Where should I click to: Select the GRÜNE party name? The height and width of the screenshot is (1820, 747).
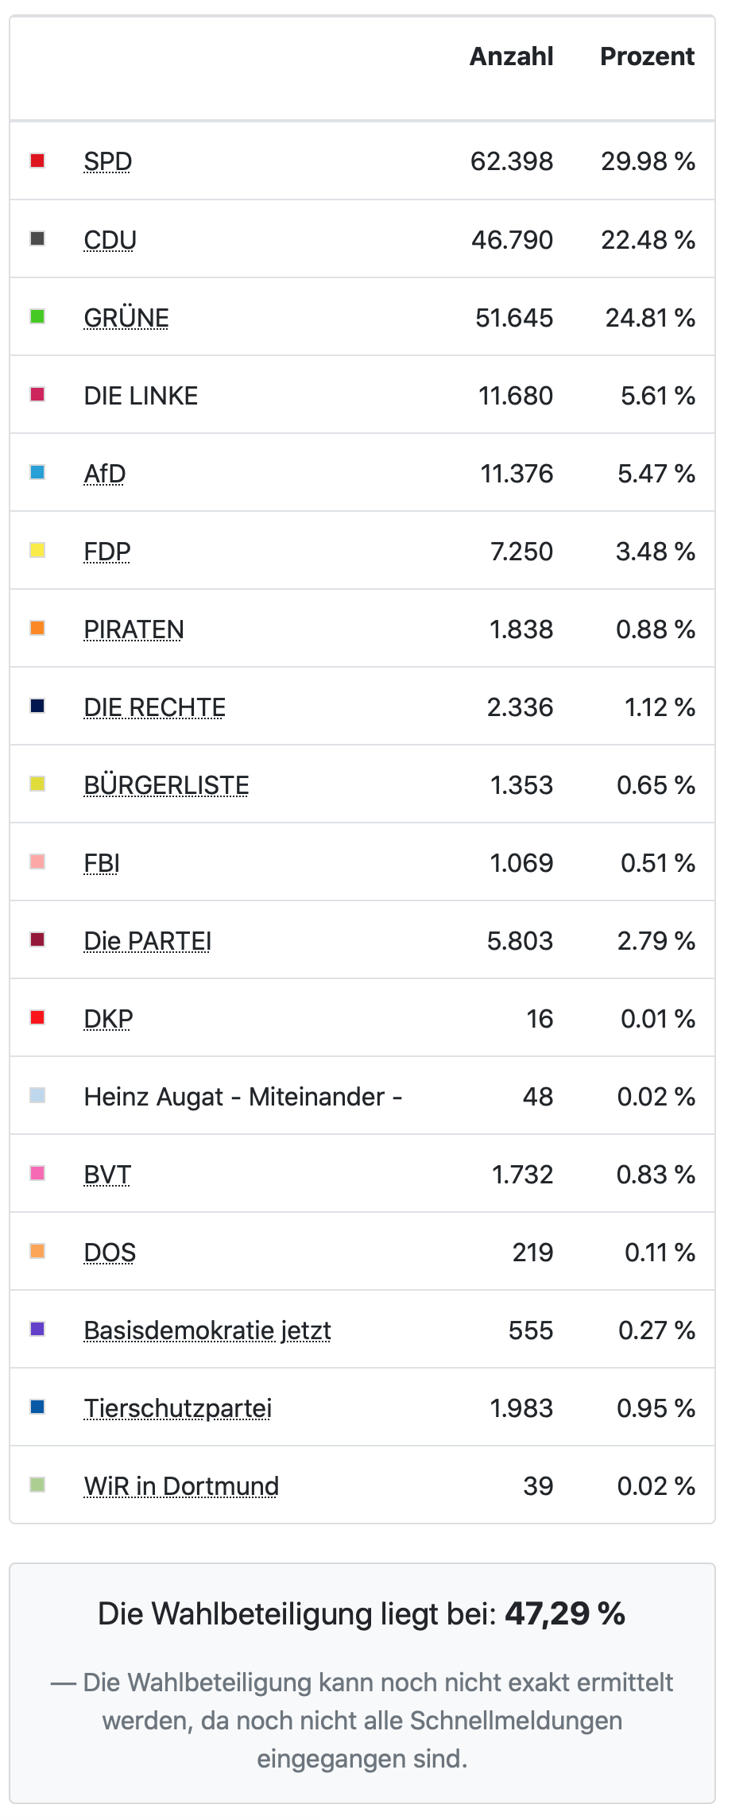click(x=126, y=317)
